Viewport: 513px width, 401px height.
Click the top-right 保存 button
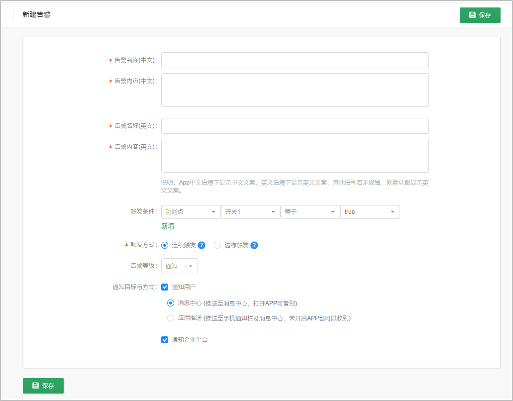click(x=480, y=15)
